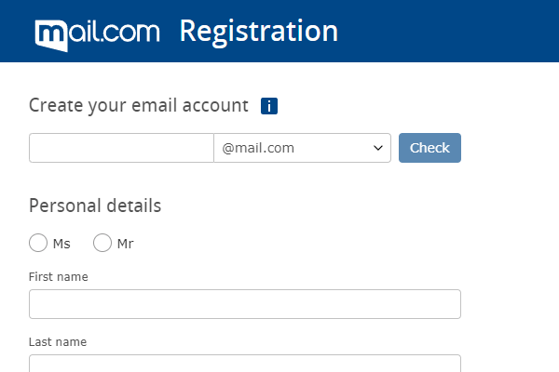Click the "First name" field label
This screenshot has width=559, height=372.
pyautogui.click(x=59, y=276)
